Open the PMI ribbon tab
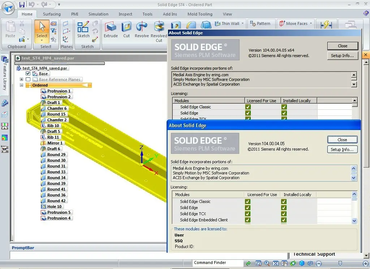Viewport: 370px width, 269px height. pyautogui.click(x=74, y=14)
